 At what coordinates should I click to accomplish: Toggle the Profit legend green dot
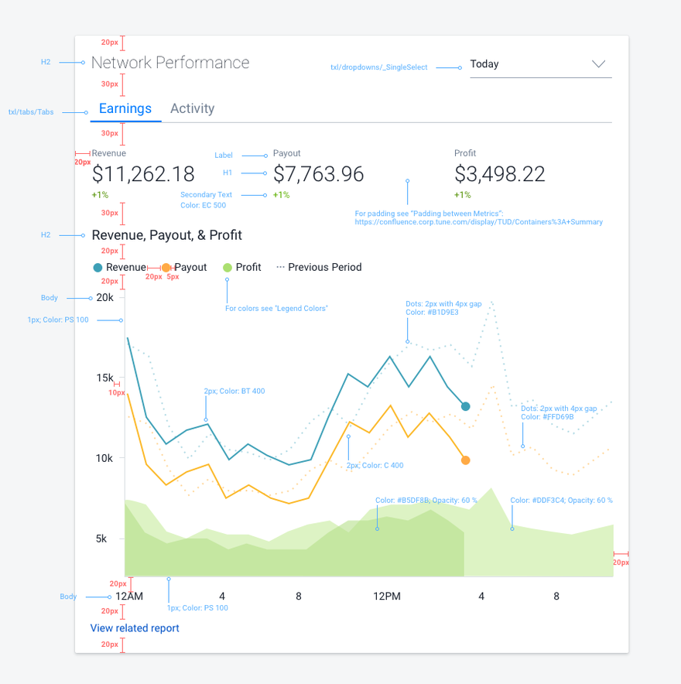(228, 268)
